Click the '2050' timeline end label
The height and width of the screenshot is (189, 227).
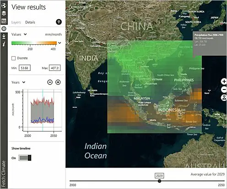coord(222,185)
